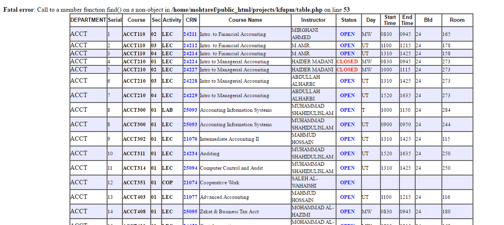The width and height of the screenshot is (504, 225).
Task: Click course code ACCT311
Action: [x=134, y=154]
